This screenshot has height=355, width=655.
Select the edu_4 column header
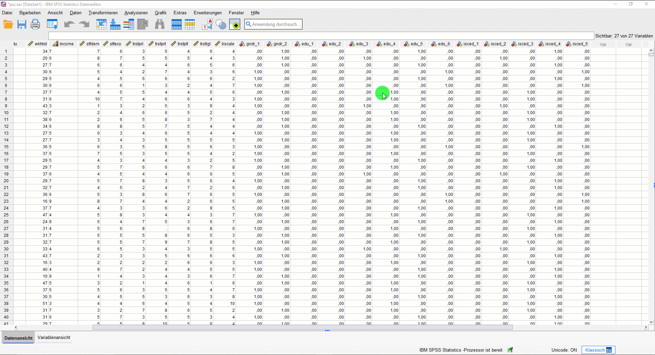tap(386, 44)
